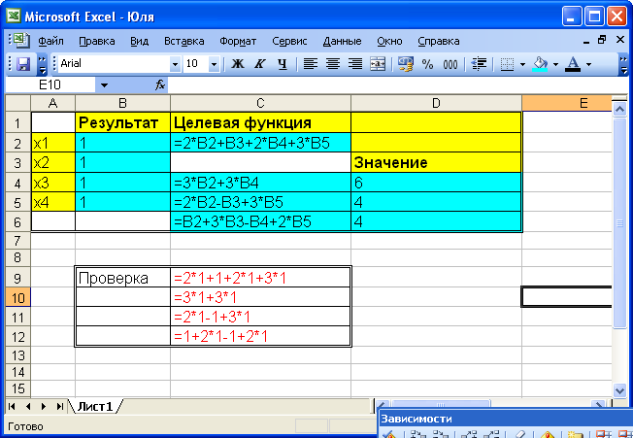Open the Вставка menu

point(184,41)
